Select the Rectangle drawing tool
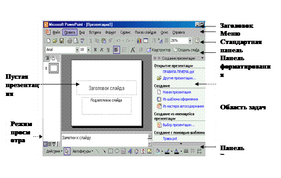 click(110, 151)
